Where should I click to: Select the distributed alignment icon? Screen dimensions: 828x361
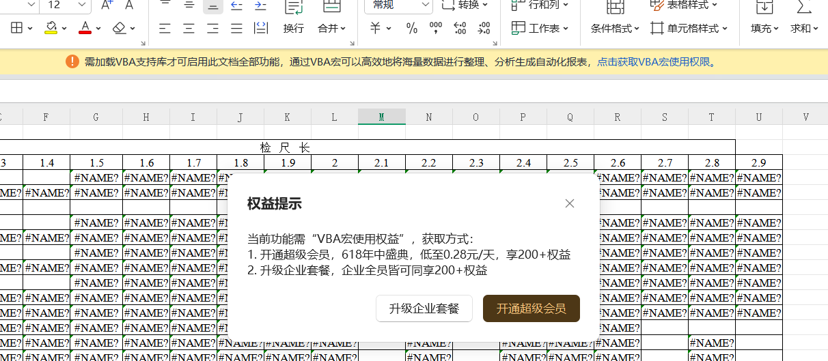point(260,28)
